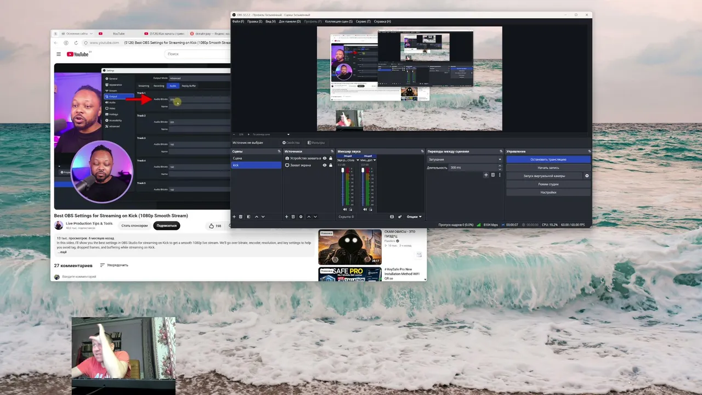Remove scene transition with trash icon
Screen dimensions: 702x395
click(492, 175)
